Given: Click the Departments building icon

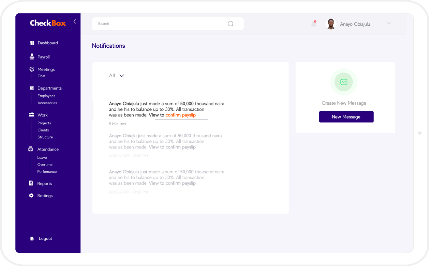Looking at the screenshot, I should [x=32, y=88].
